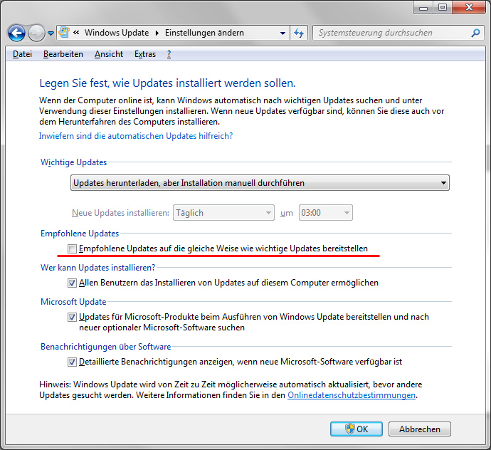Open recent pages dropdown next to Forward arrow
The width and height of the screenshot is (491, 450).
(51, 33)
